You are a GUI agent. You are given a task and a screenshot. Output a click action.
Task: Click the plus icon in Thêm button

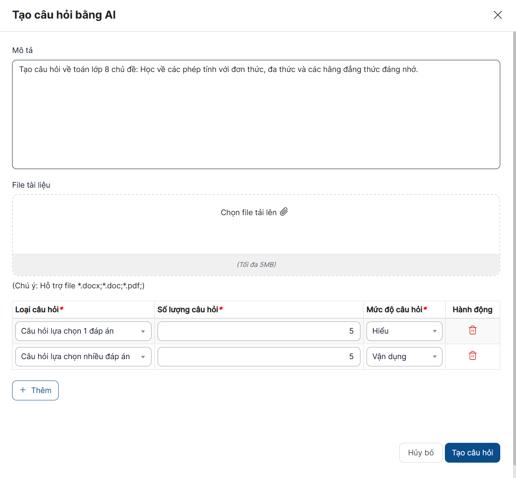[23, 390]
